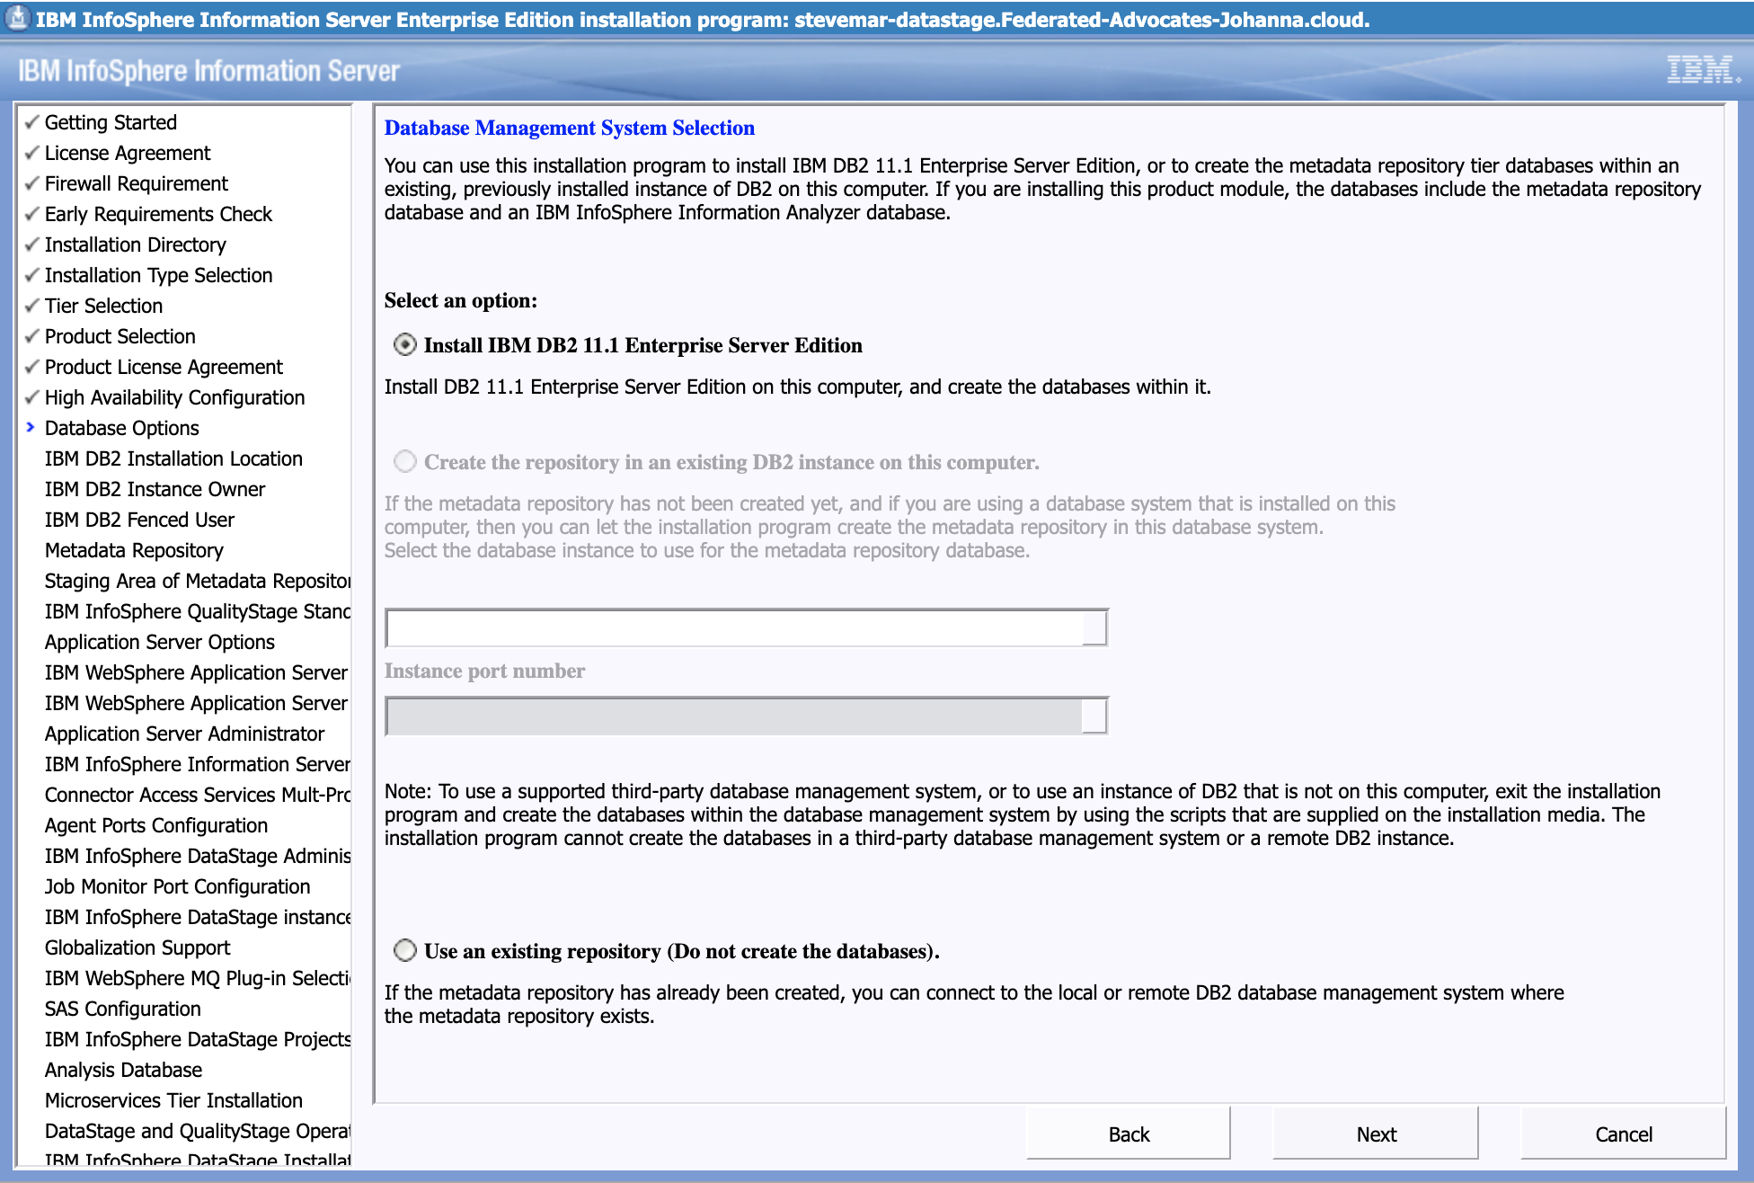Open the Instance port number dropdown

(x=1094, y=716)
